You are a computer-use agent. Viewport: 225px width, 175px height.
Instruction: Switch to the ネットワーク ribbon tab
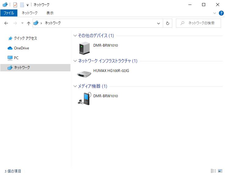click(30, 13)
